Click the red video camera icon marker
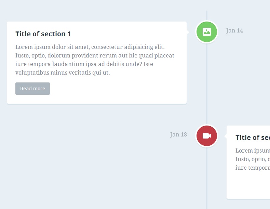270x209 pixels. click(207, 136)
